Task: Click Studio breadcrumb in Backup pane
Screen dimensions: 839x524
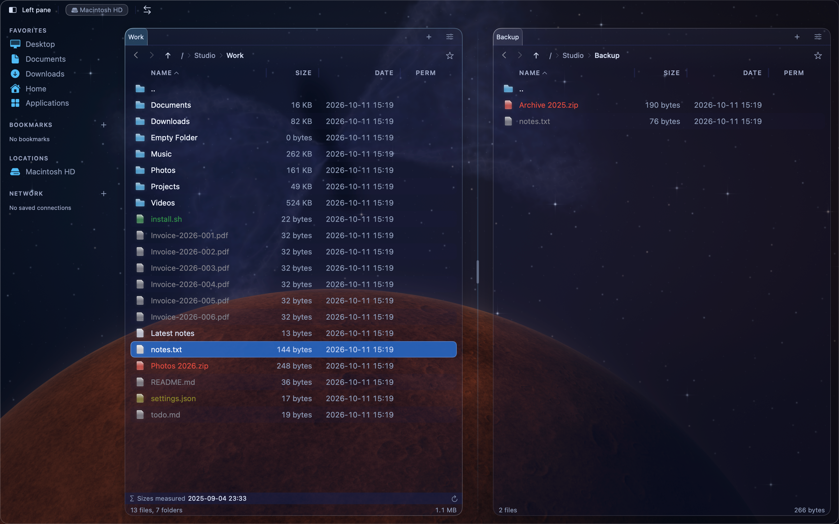Action: [573, 55]
